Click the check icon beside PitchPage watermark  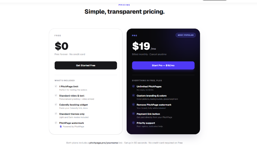pyautogui.click(x=56, y=123)
